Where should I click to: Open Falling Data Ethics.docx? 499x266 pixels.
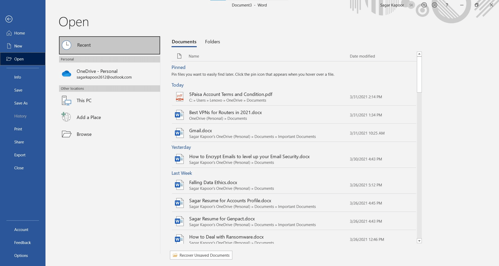point(213,183)
